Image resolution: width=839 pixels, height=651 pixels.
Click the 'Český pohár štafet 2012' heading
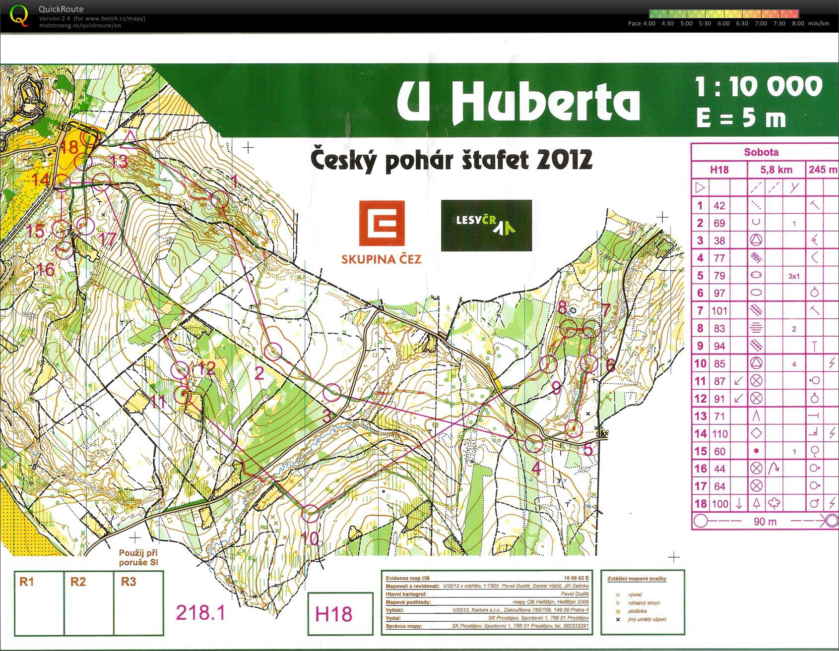(x=451, y=159)
